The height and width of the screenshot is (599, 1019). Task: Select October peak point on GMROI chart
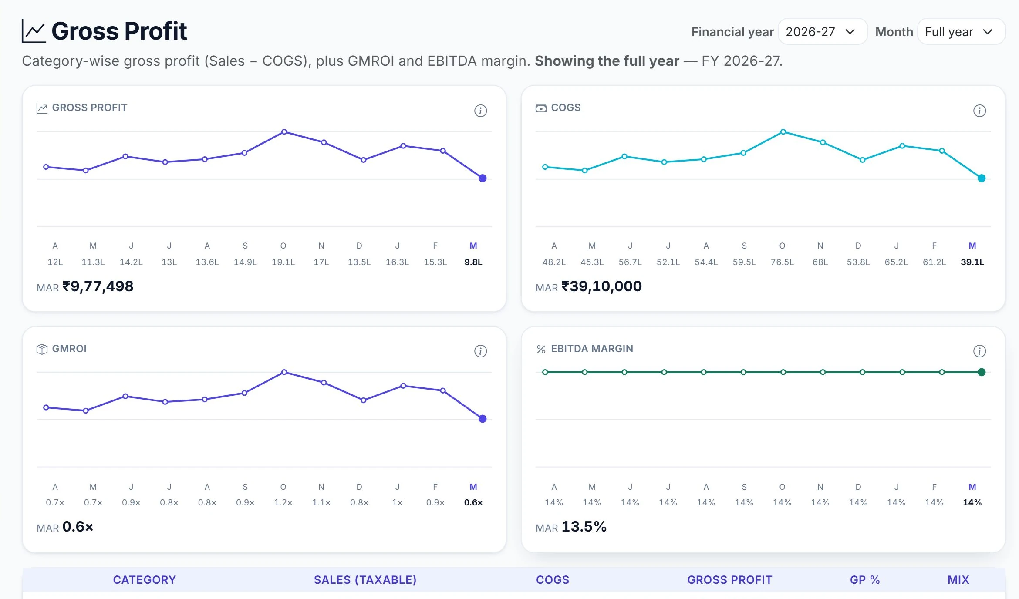(x=284, y=372)
